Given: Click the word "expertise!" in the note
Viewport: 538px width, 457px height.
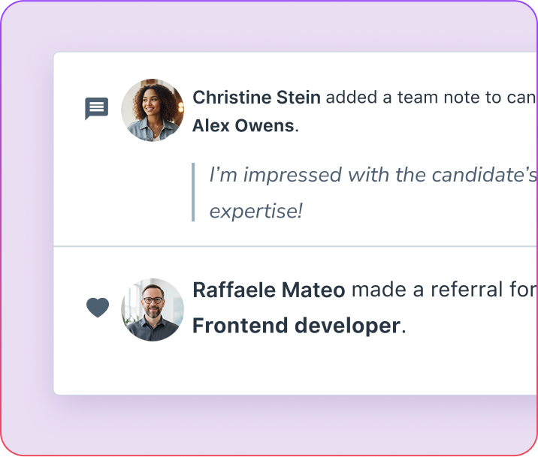Looking at the screenshot, I should pyautogui.click(x=255, y=211).
